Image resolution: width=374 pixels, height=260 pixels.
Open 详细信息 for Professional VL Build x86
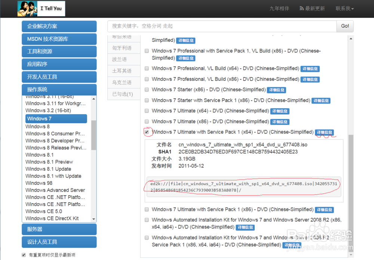point(310,79)
